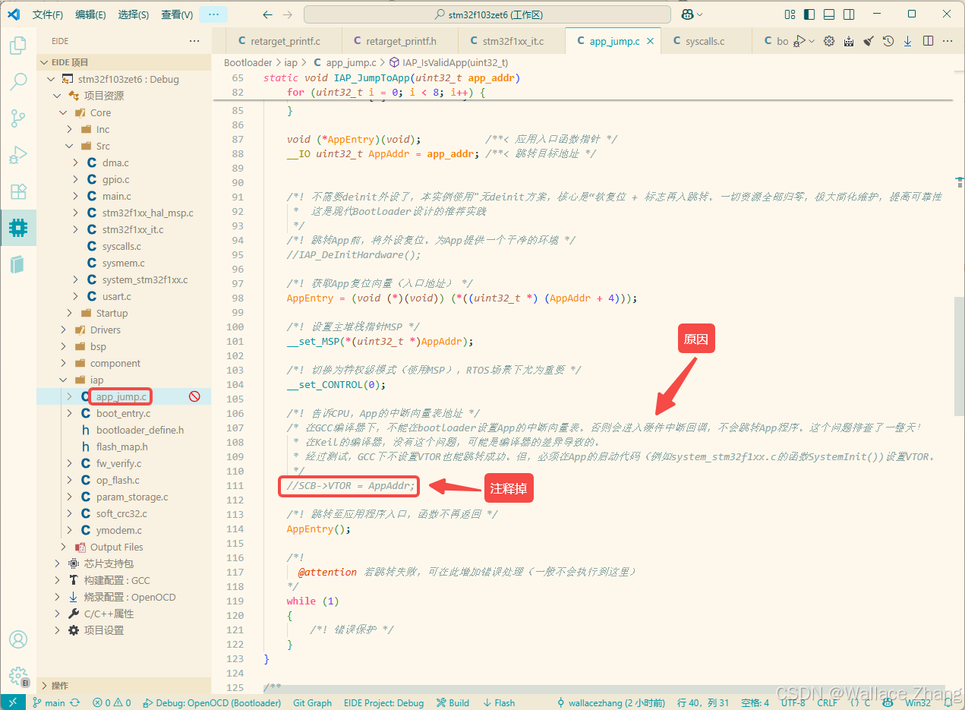Click the main branch in status bar

[49, 702]
